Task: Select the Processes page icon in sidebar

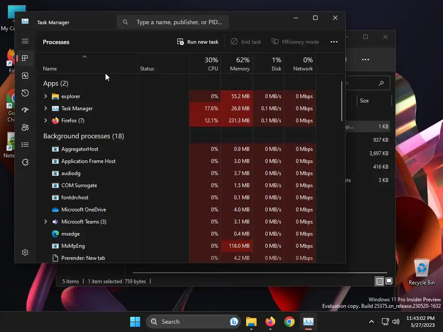Action: [25, 58]
